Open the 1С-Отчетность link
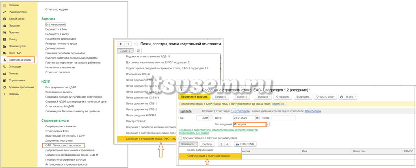Image resolution: width=416 pixels, height=168 pixels. tap(240, 111)
